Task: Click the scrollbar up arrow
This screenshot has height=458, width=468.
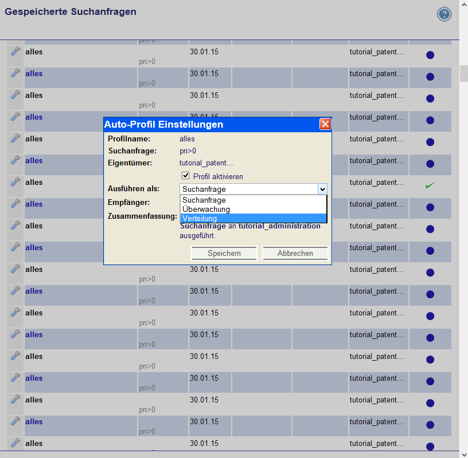Action: pos(464,4)
